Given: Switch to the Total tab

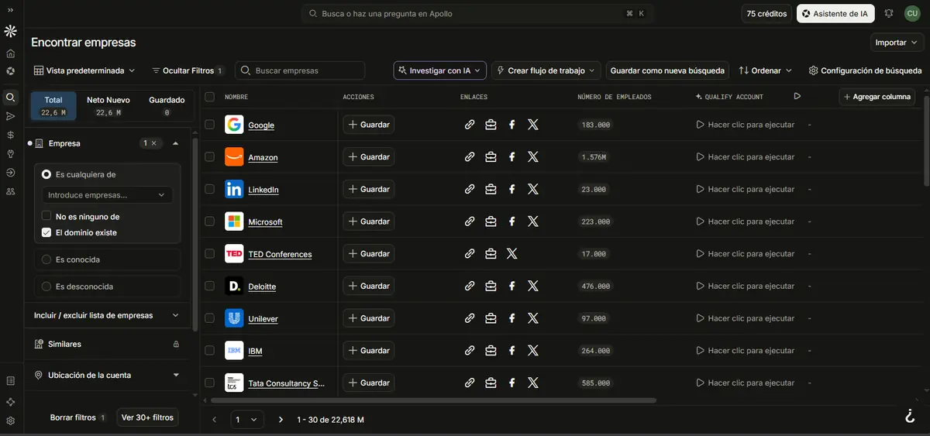Looking at the screenshot, I should (x=53, y=105).
